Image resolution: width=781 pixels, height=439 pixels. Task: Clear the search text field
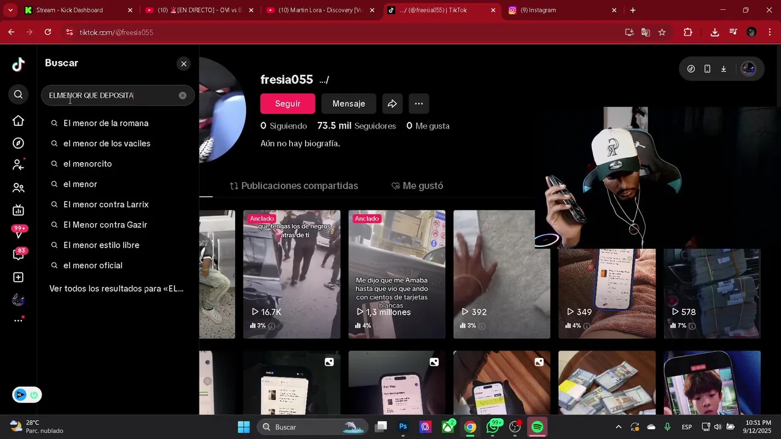point(182,95)
